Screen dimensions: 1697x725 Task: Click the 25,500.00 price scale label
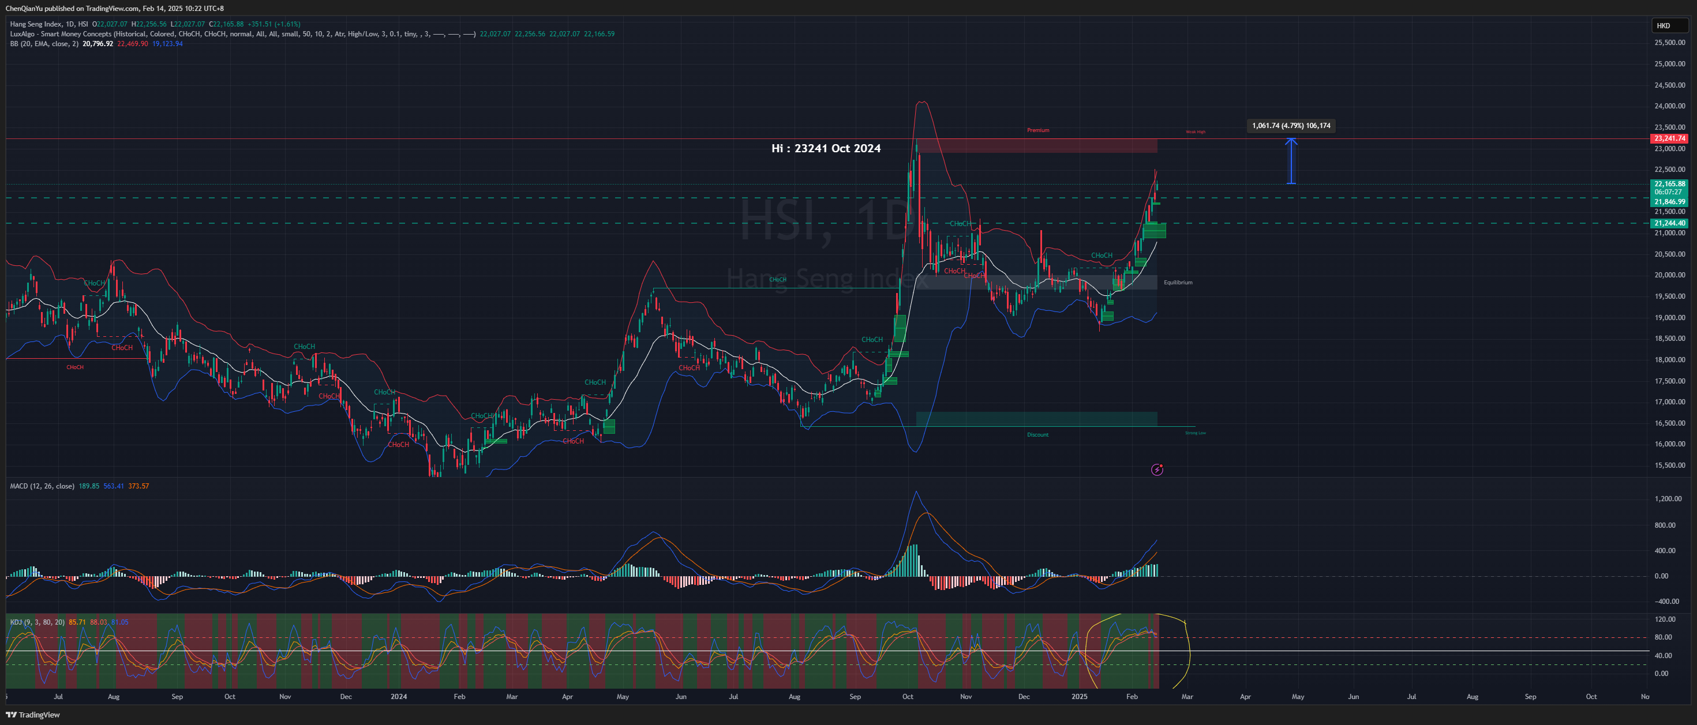click(1669, 43)
